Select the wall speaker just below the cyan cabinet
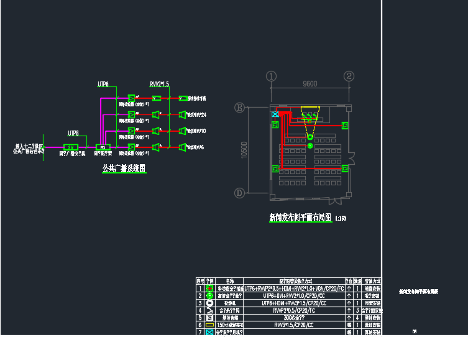 275,124
